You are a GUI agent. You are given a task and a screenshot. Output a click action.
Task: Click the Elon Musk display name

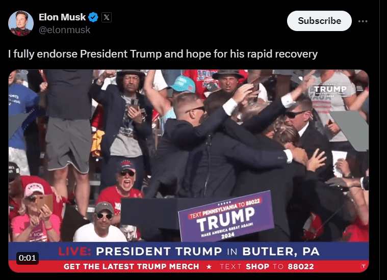(x=62, y=17)
